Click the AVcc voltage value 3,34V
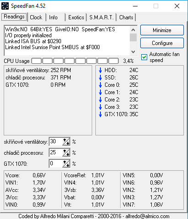The height and width of the screenshot is (219, 188). coord(39,190)
